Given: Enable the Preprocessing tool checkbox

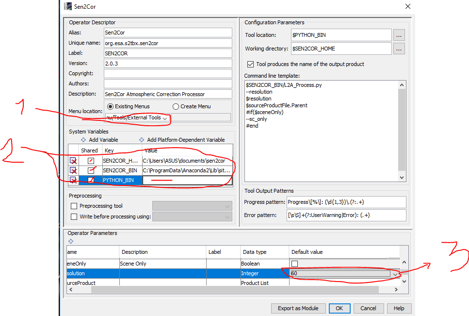Looking at the screenshot, I should [74, 206].
